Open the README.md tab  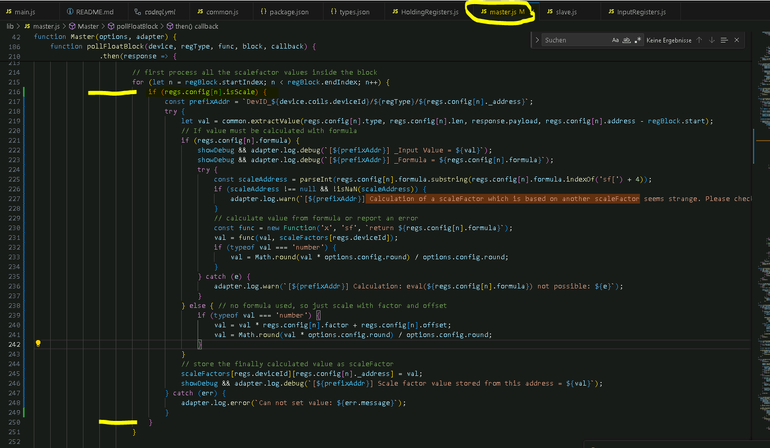click(x=94, y=12)
